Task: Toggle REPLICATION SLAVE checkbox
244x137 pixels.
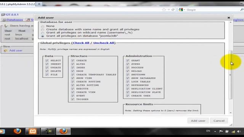Action: [x=128, y=92]
